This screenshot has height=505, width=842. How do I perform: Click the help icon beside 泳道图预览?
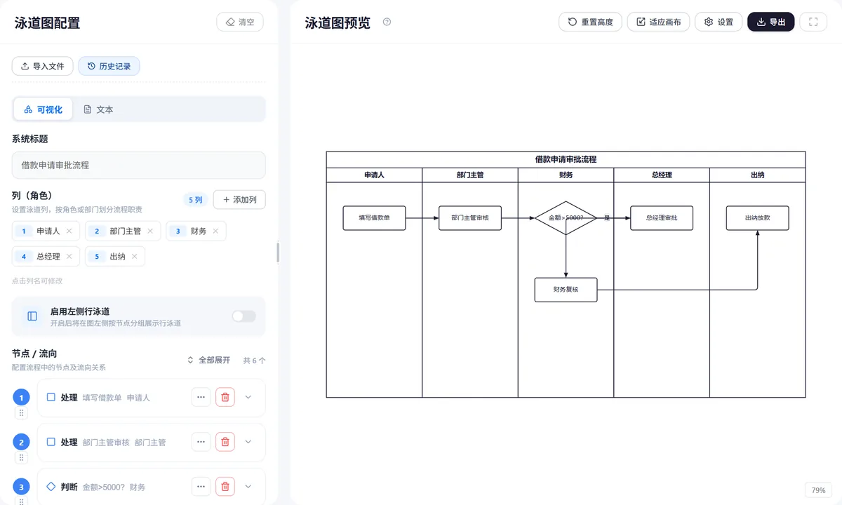(x=387, y=22)
